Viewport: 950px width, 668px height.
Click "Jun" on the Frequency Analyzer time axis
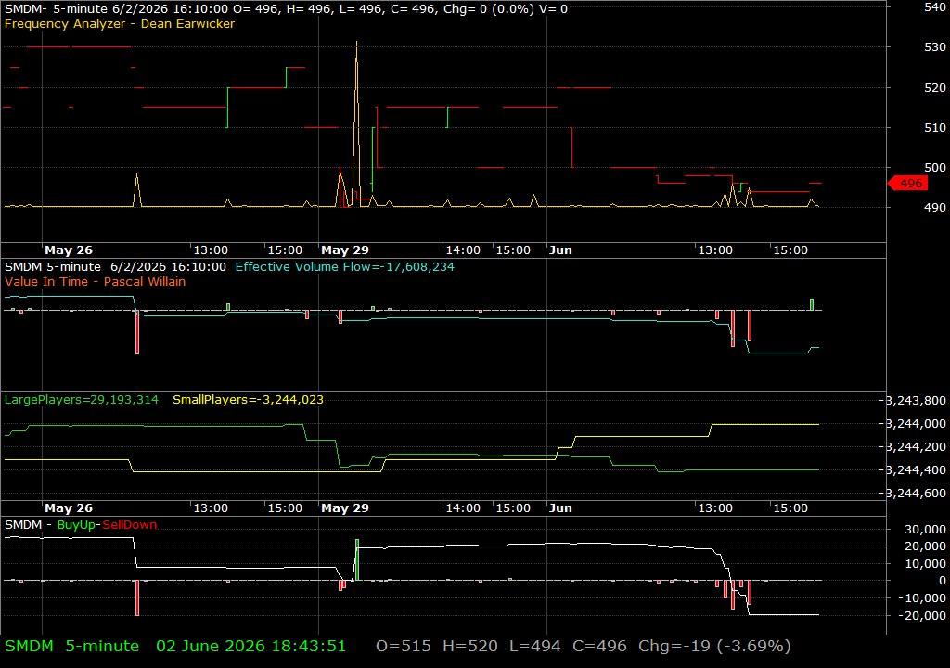point(560,250)
